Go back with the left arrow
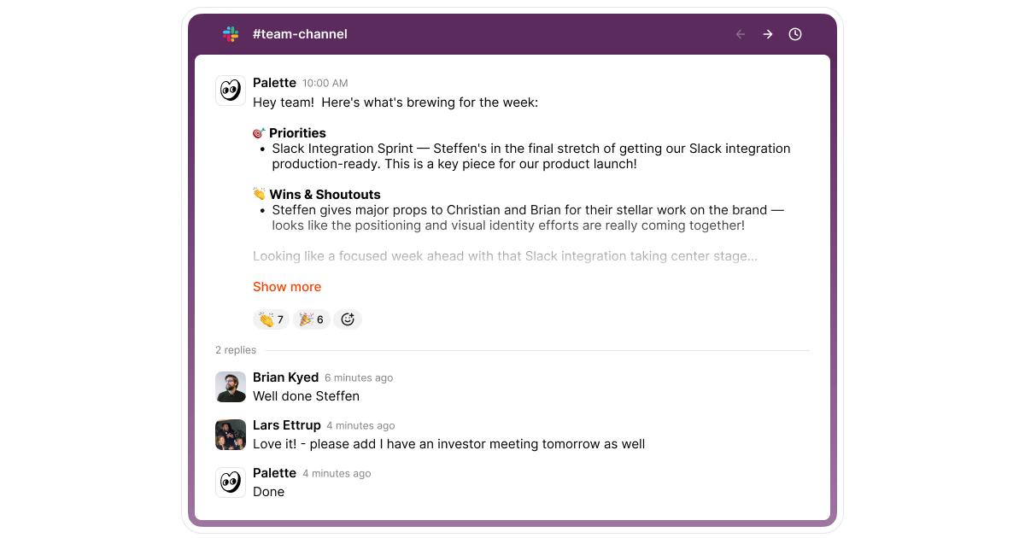This screenshot has height=538, width=1025. point(741,34)
